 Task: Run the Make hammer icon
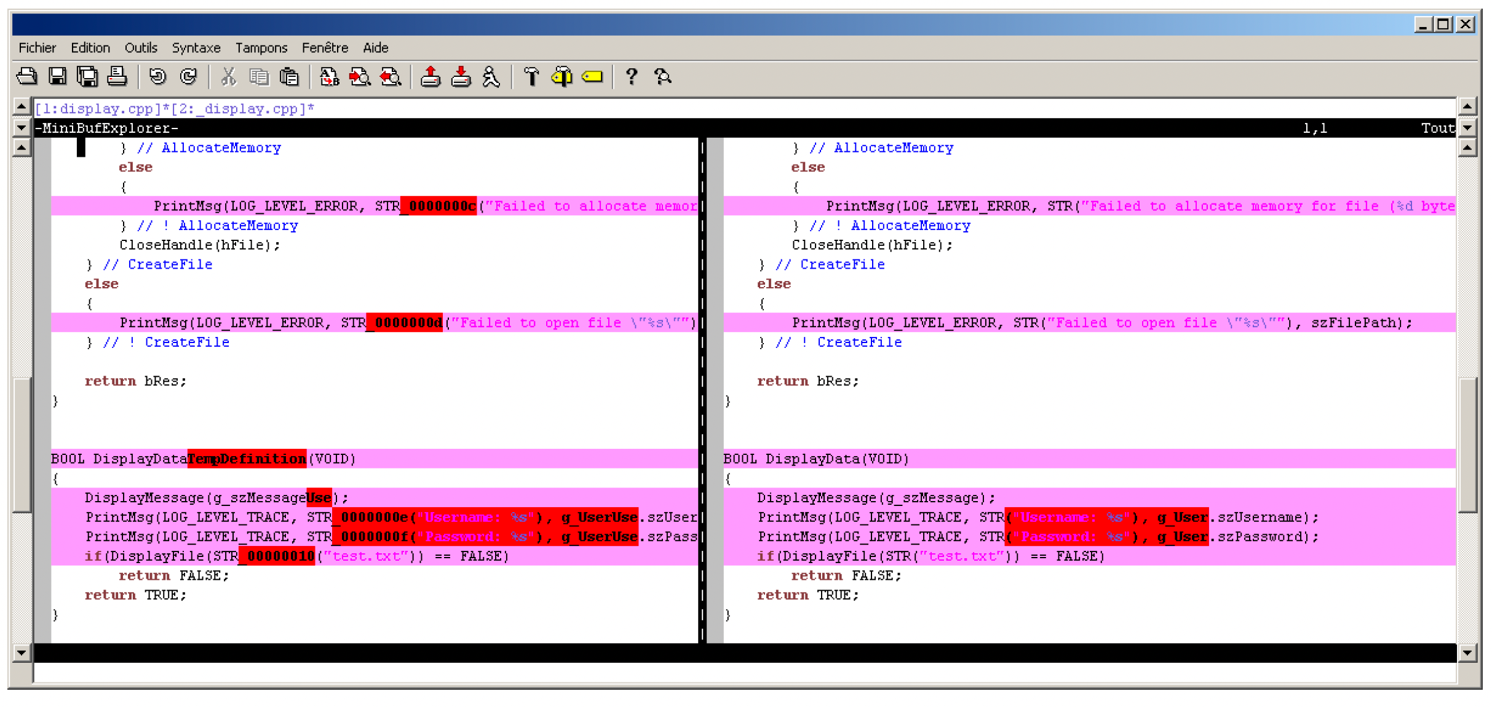(531, 77)
